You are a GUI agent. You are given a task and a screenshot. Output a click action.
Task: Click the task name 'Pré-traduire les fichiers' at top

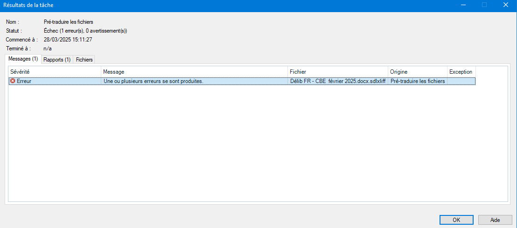click(x=69, y=22)
